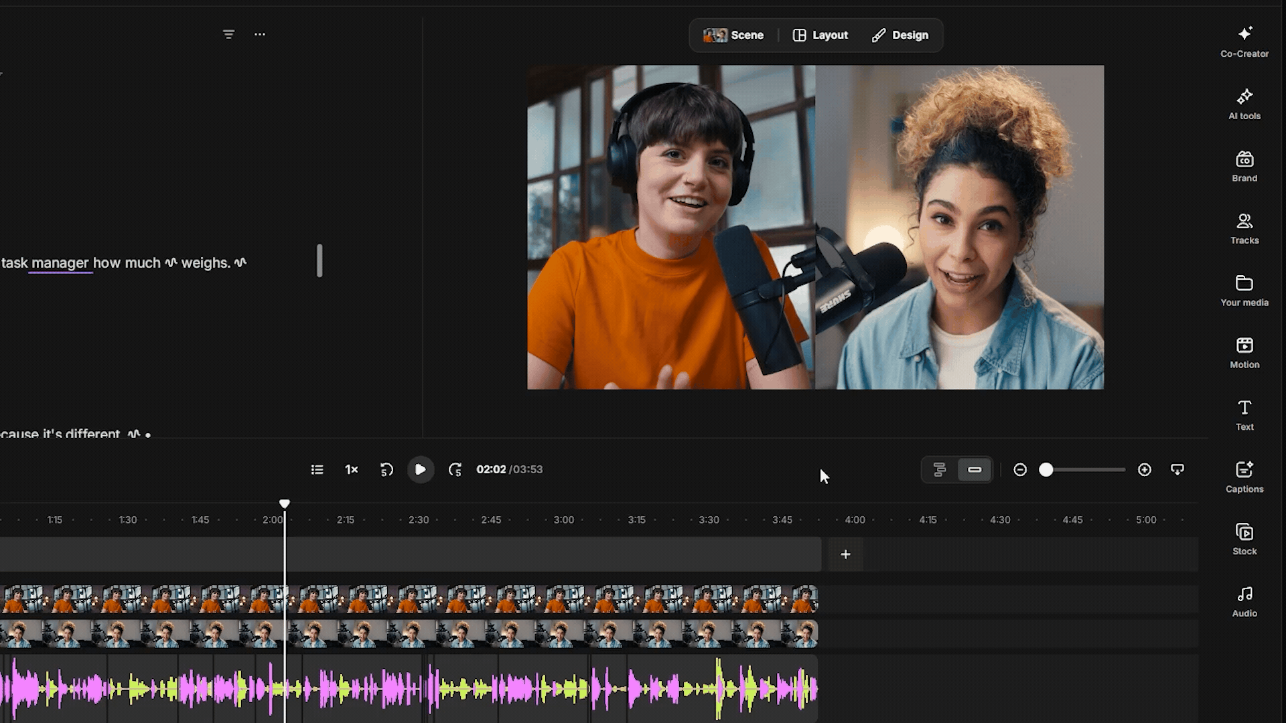Screen dimensions: 1286x723
Task: Open the Co-Creator panel
Action: pyautogui.click(x=1244, y=42)
